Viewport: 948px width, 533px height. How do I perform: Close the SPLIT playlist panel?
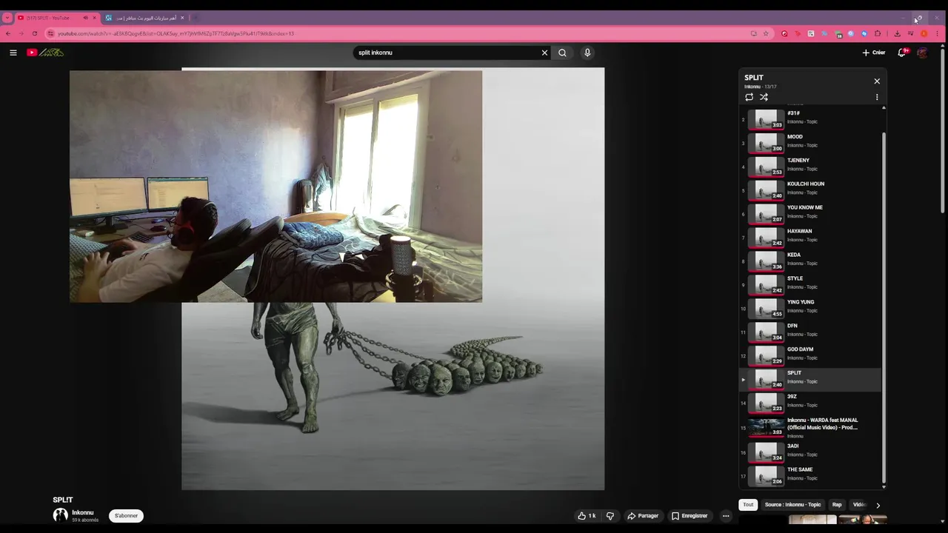pos(877,81)
